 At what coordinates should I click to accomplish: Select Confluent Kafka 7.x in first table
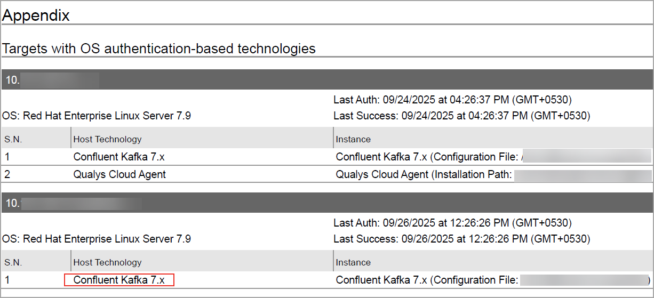pos(119,157)
